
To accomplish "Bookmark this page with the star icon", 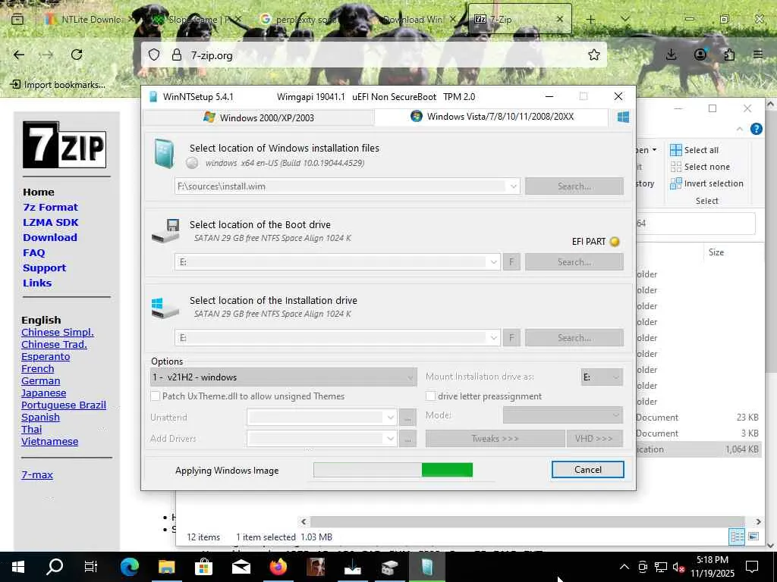I will click(x=593, y=55).
